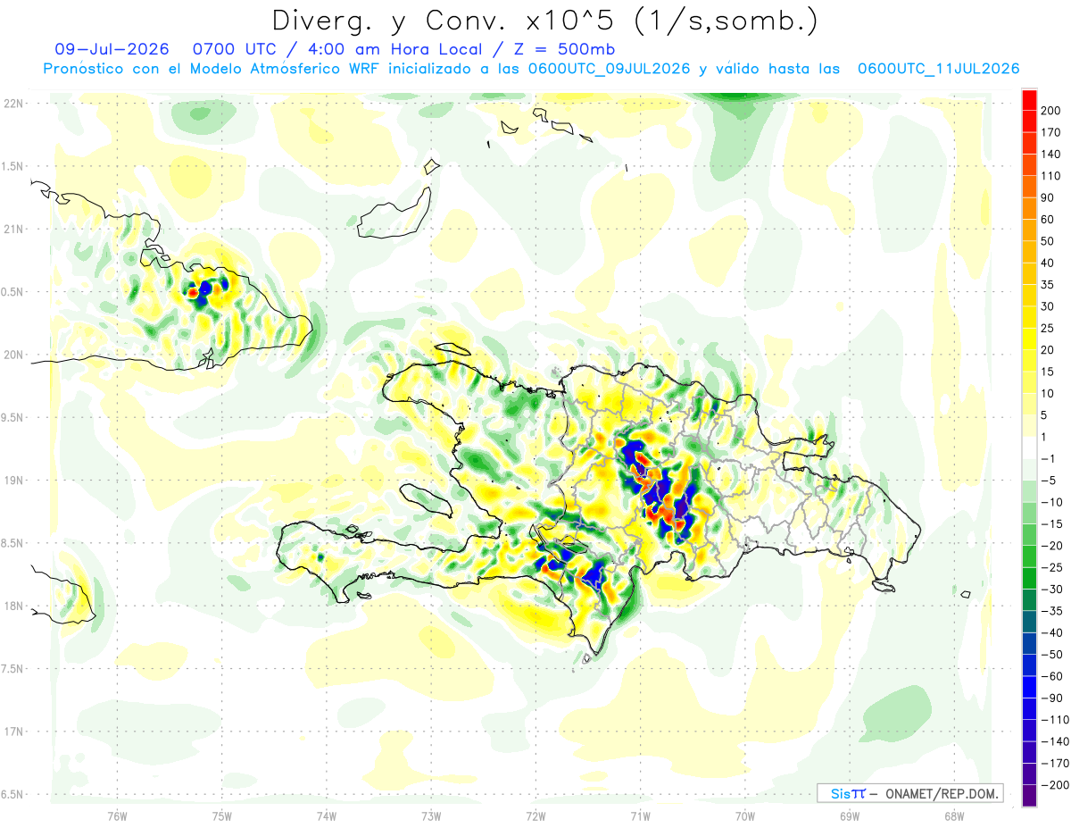Click the positive '50' color scale value
The width and height of the screenshot is (1071, 828).
1049,241
